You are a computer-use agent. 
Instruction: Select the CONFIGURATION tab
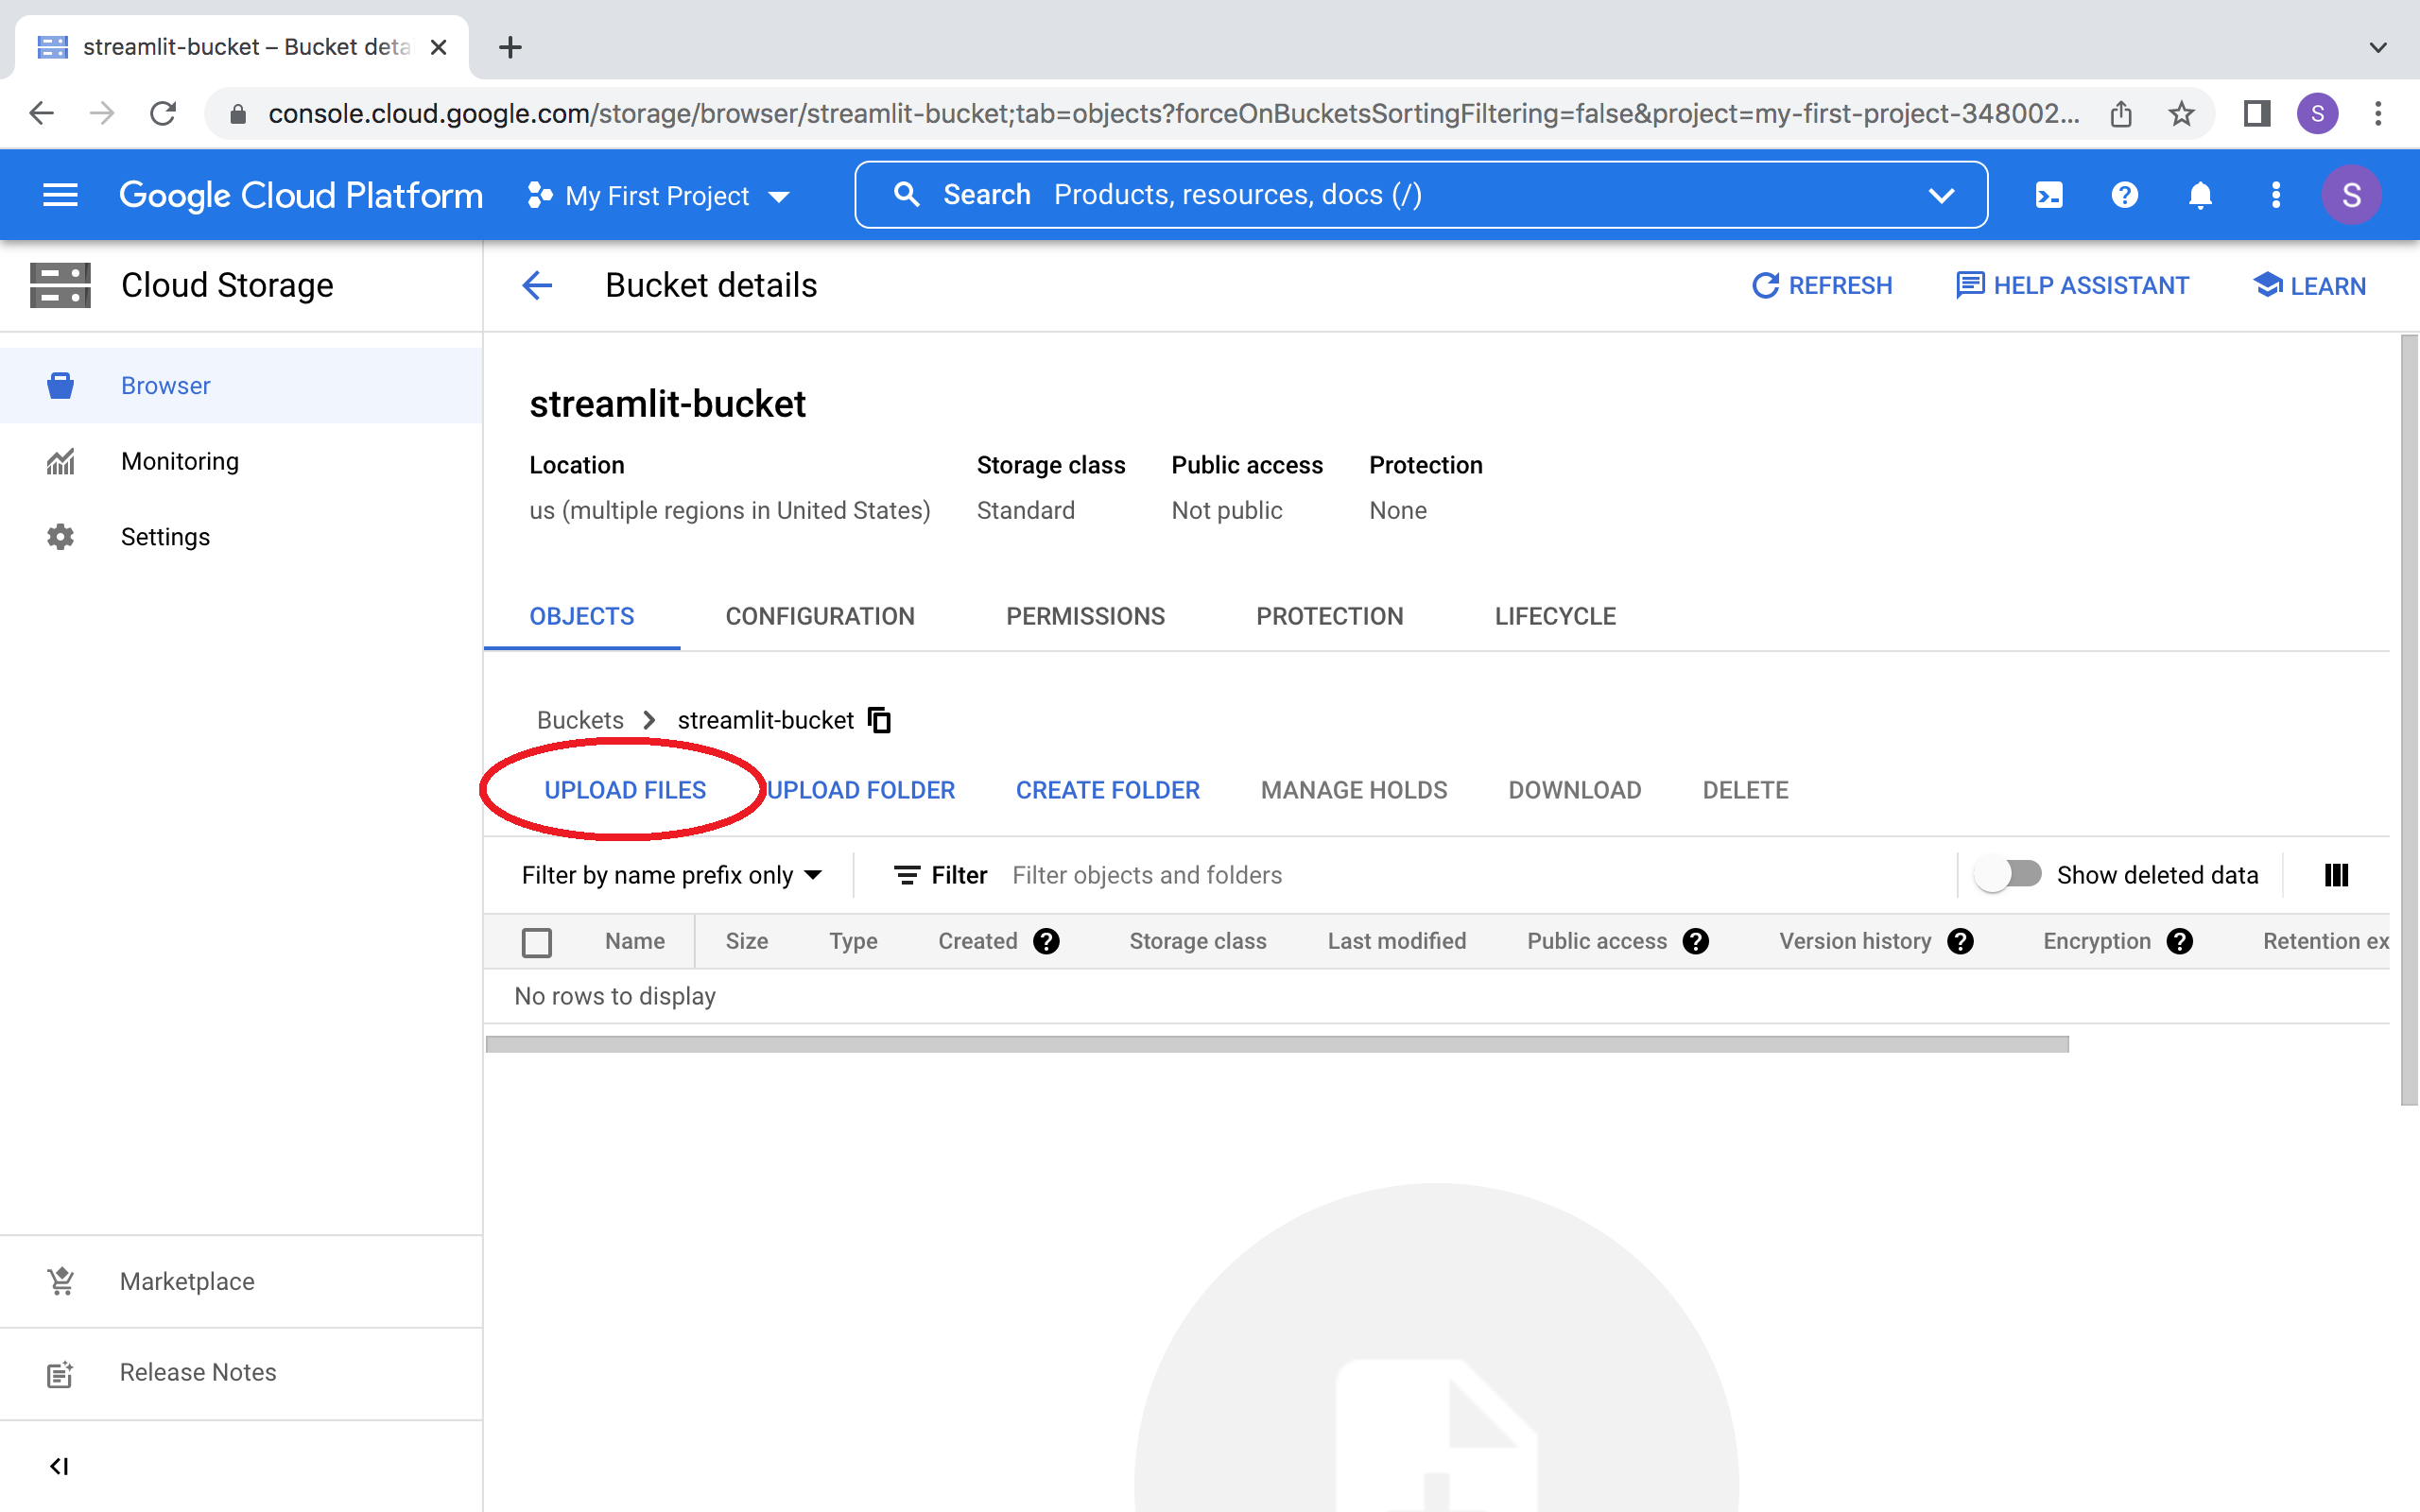(819, 615)
